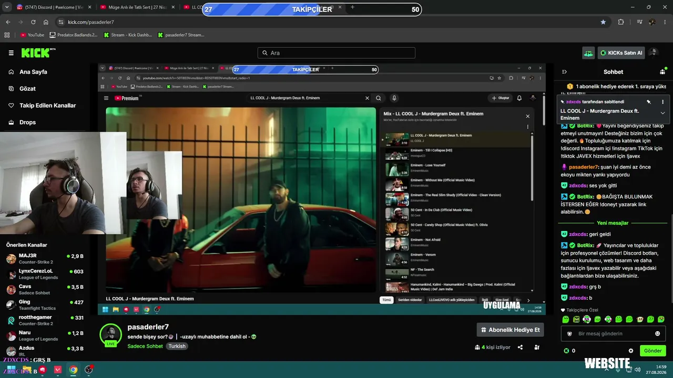Switch to the Müge Anlı ile Tatlı Sert tab
The image size is (673, 378).
pos(138,7)
